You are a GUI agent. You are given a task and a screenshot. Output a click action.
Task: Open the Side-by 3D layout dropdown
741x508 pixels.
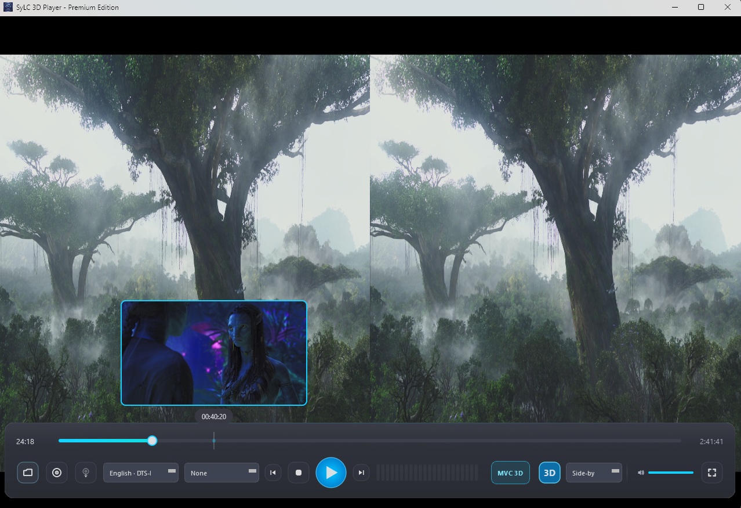(594, 473)
